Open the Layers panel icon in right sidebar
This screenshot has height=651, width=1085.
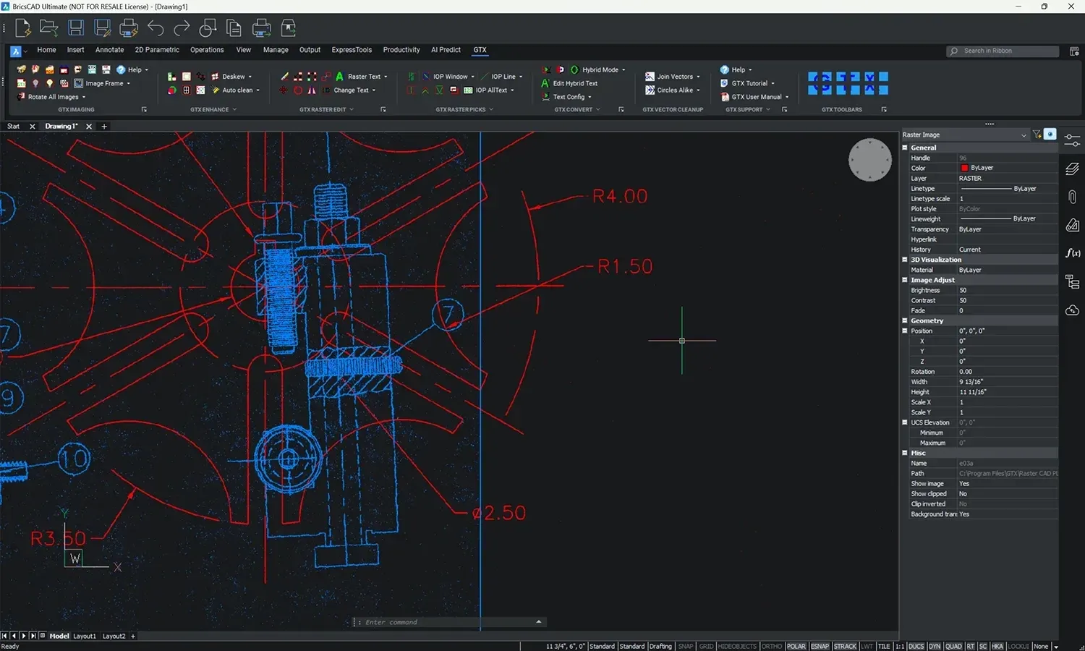click(1072, 169)
